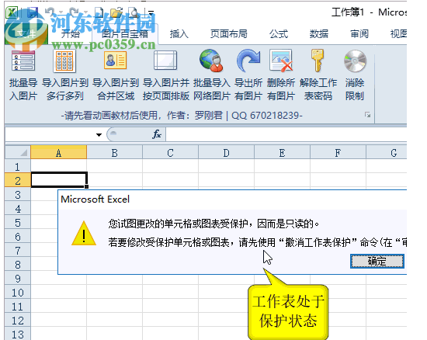Open the Quick Access Toolbar customize dropdown
This screenshot has width=427, height=340.
coord(151,12)
